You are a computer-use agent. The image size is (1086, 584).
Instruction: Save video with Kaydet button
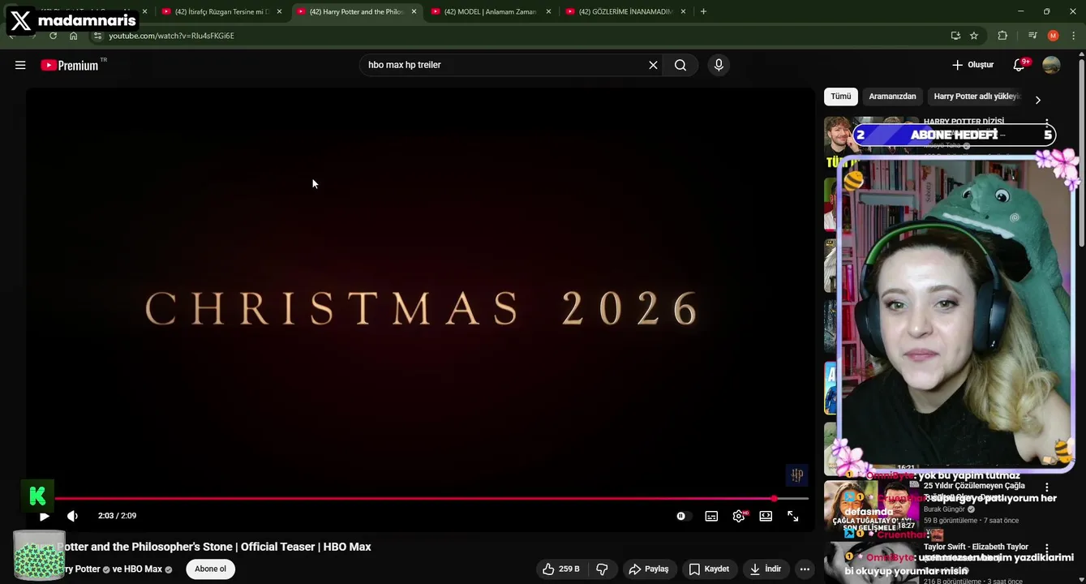[x=710, y=569]
